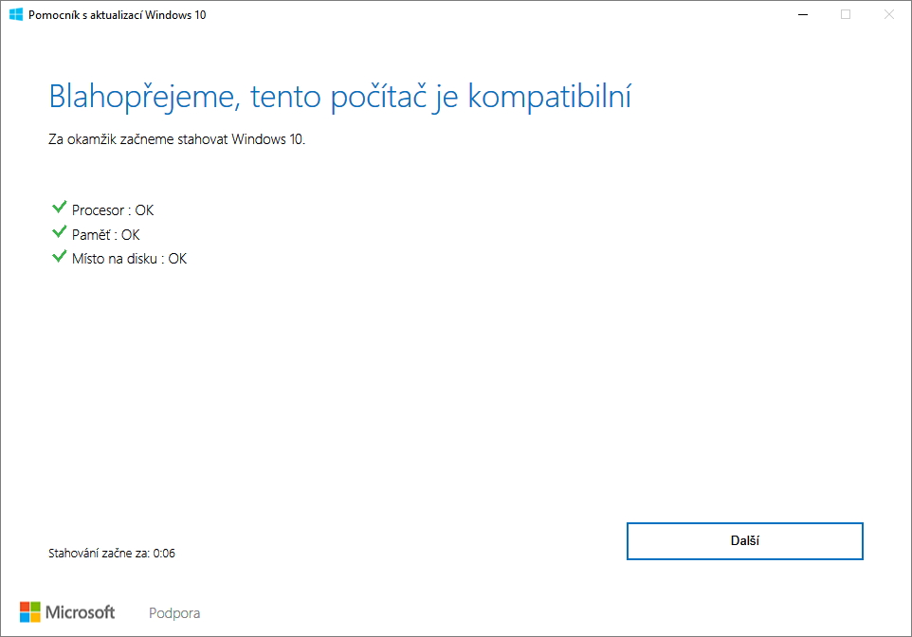912x637 pixels.
Task: Click the "Procesor : OK" status line
Action: pyautogui.click(x=113, y=210)
